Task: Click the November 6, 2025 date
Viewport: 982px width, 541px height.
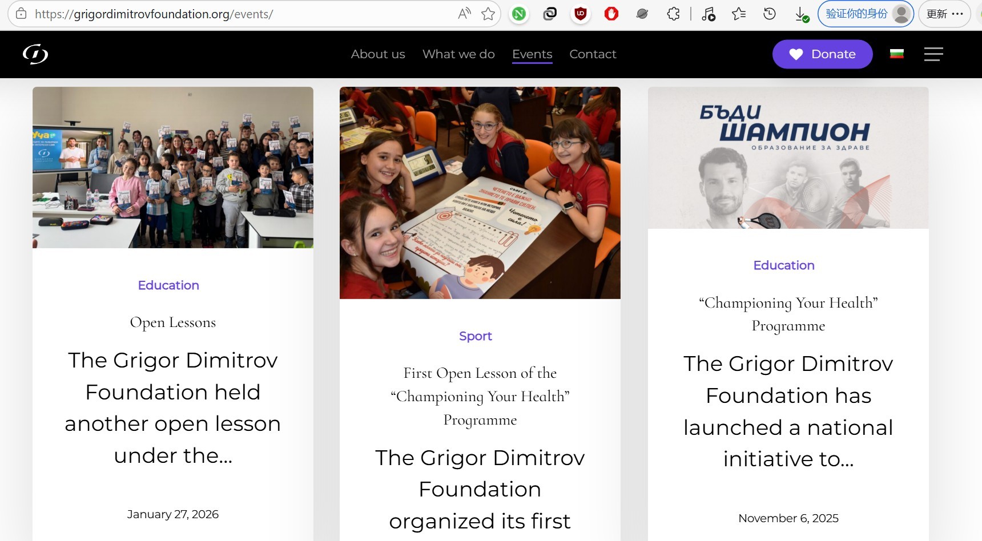Action: point(788,518)
